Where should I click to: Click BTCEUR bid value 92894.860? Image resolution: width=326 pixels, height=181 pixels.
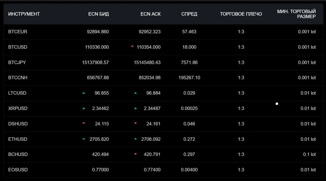tap(98, 32)
